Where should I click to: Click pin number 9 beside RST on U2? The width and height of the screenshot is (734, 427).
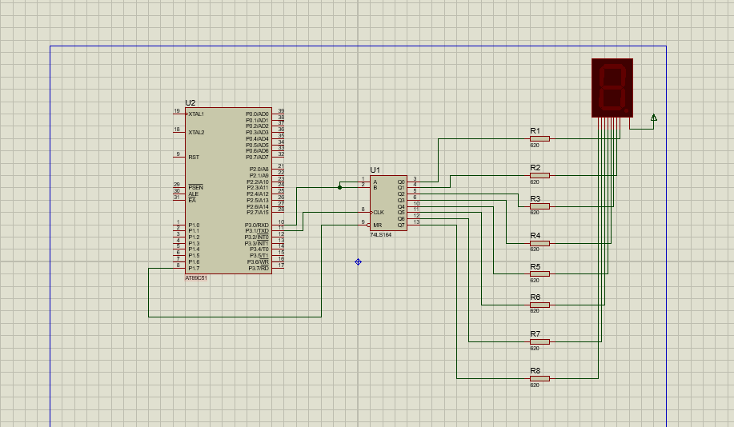coord(178,154)
